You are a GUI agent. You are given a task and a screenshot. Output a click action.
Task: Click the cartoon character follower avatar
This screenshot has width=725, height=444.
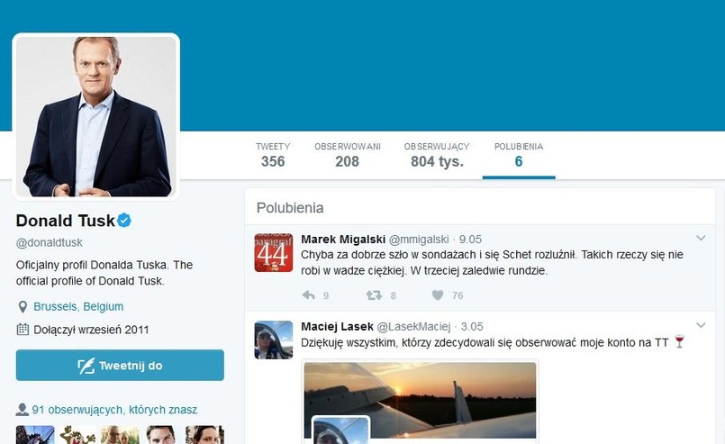coord(77,435)
